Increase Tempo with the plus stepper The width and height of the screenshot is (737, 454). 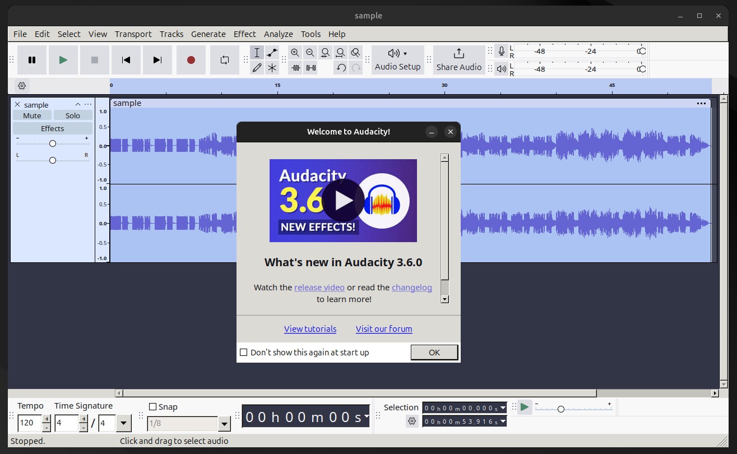pos(47,419)
